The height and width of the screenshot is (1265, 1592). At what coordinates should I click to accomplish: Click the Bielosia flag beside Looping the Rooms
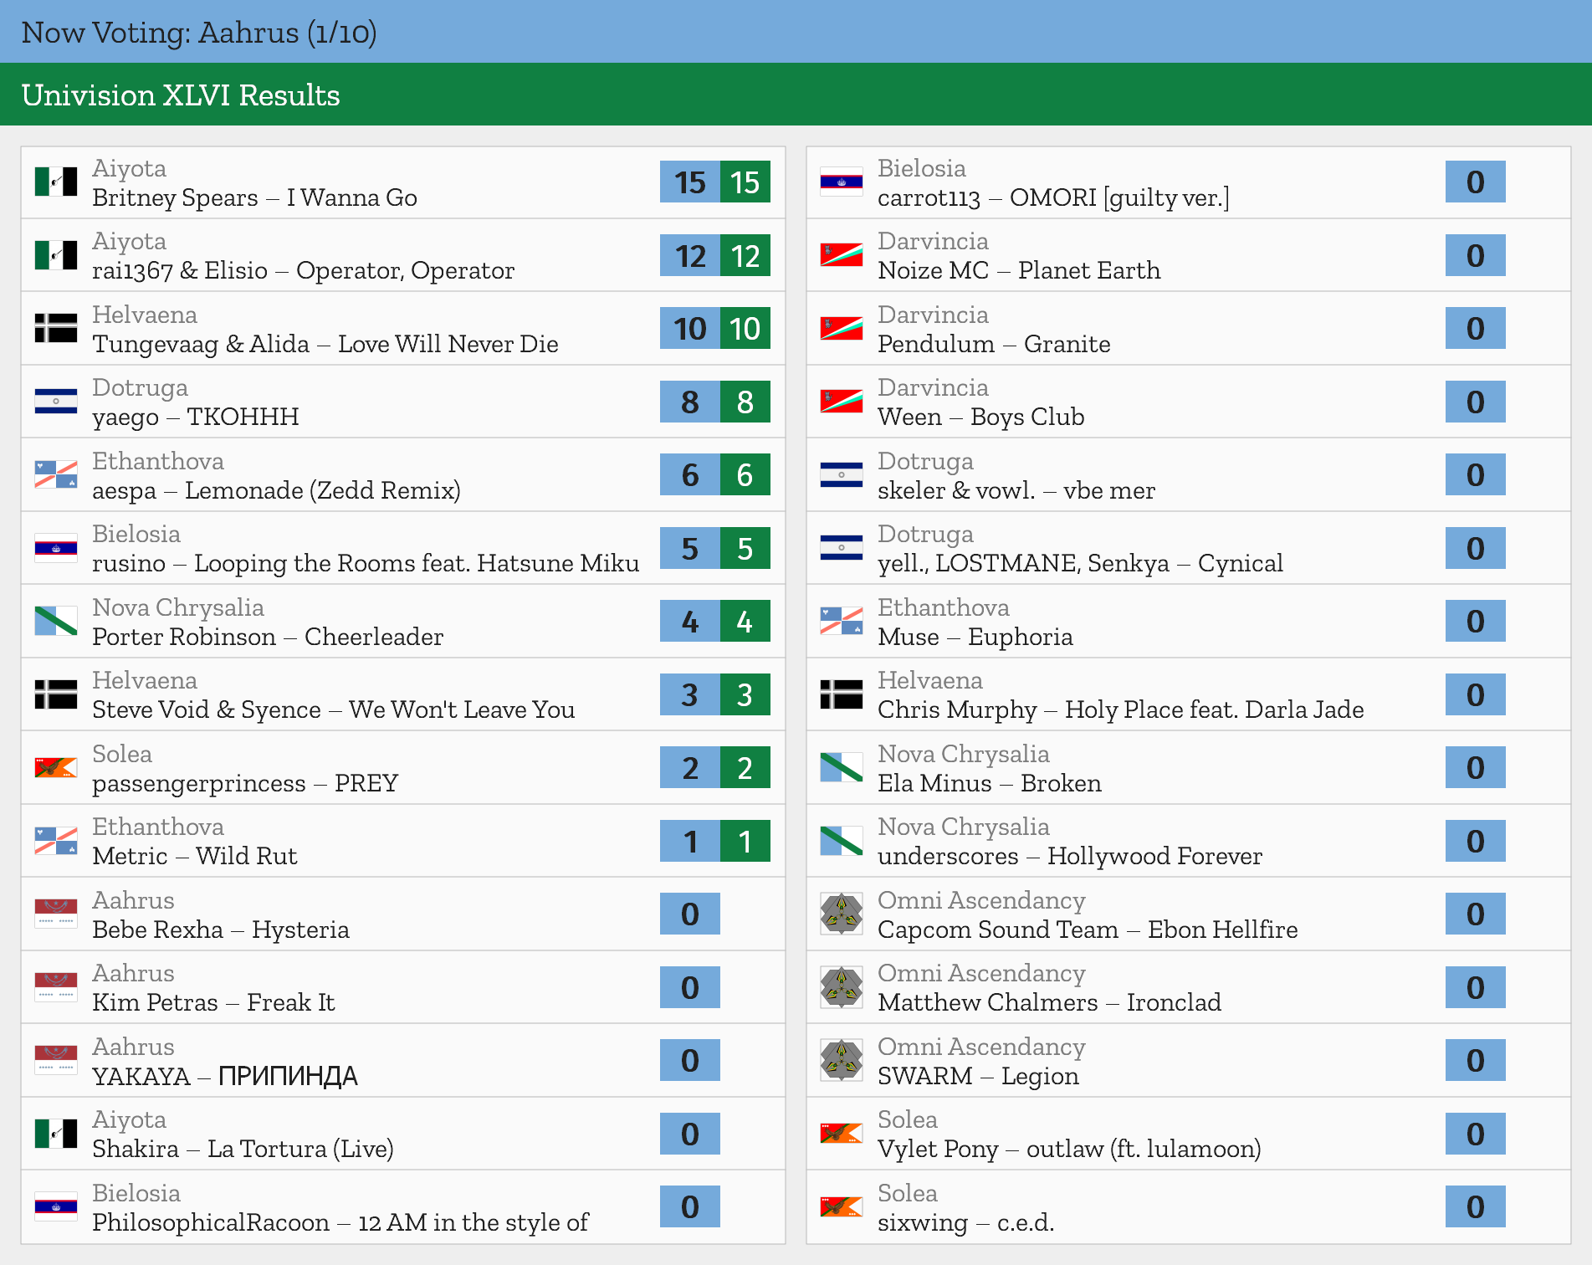56,548
